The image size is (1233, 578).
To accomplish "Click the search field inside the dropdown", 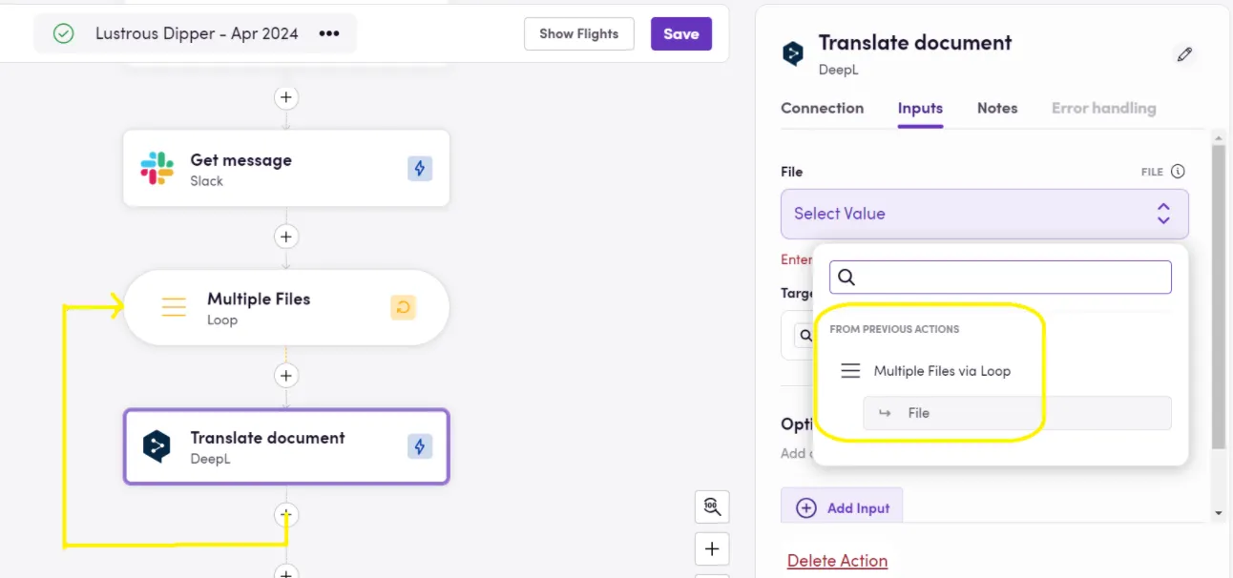I will [999, 277].
